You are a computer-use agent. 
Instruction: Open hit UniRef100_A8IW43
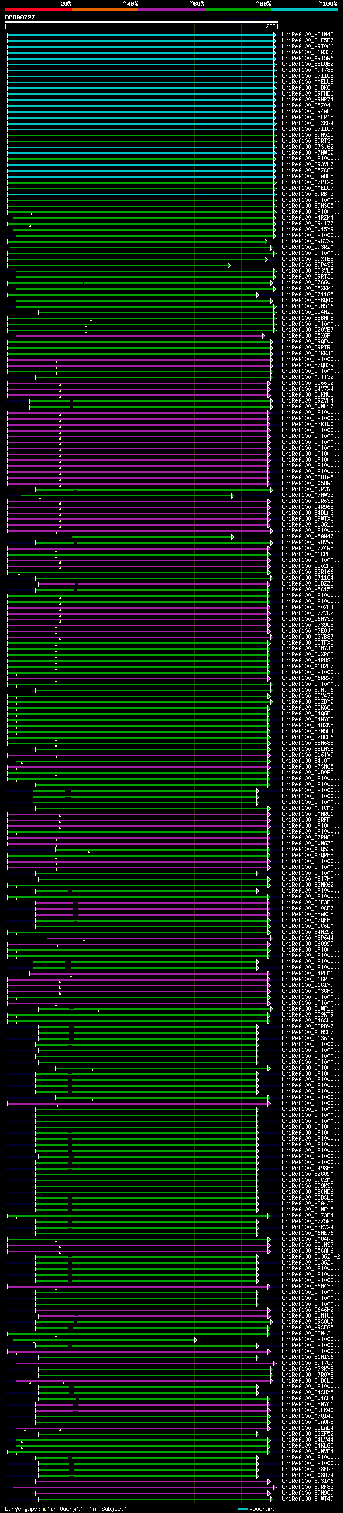(307, 35)
